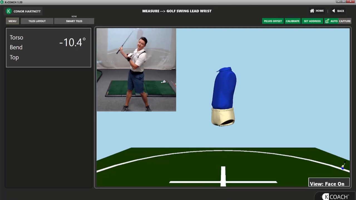Toggle the Auto capture mode
The height and width of the screenshot is (200, 356).
click(x=331, y=21)
